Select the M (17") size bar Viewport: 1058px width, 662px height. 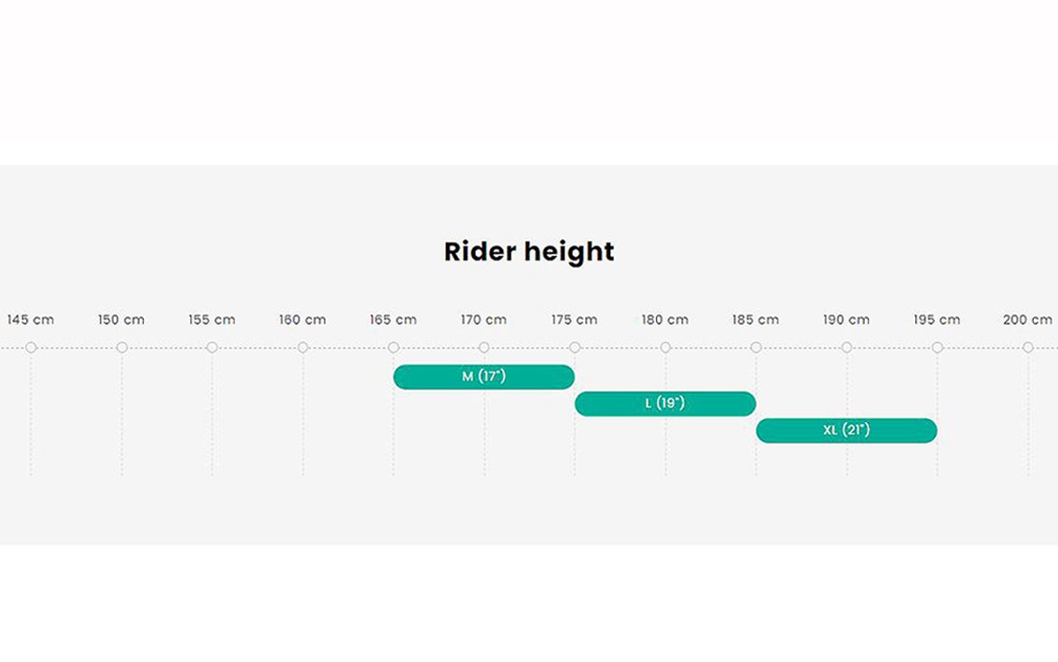[x=484, y=377]
